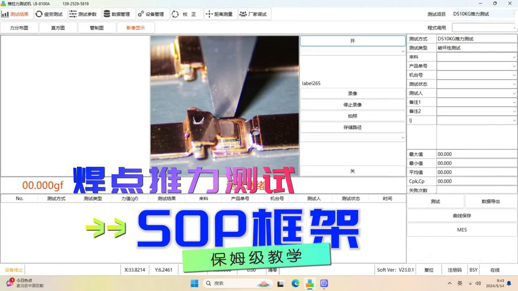Expand 来料 dropdown selector
This screenshot has width=518, height=291.
(514, 57)
